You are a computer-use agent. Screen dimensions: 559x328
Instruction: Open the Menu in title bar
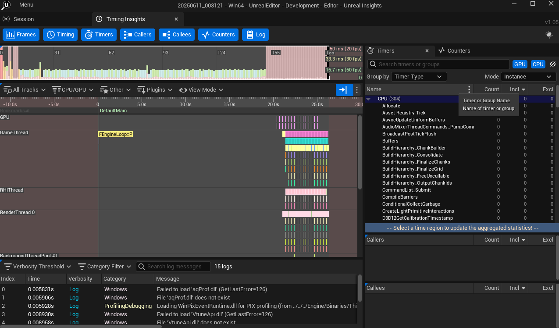(26, 5)
